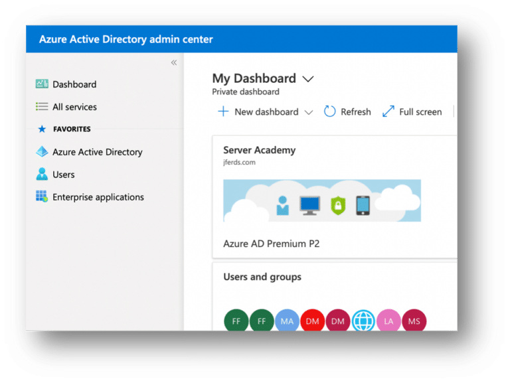Click the Dashboard icon in sidebar
The height and width of the screenshot is (383, 510).
(x=42, y=84)
